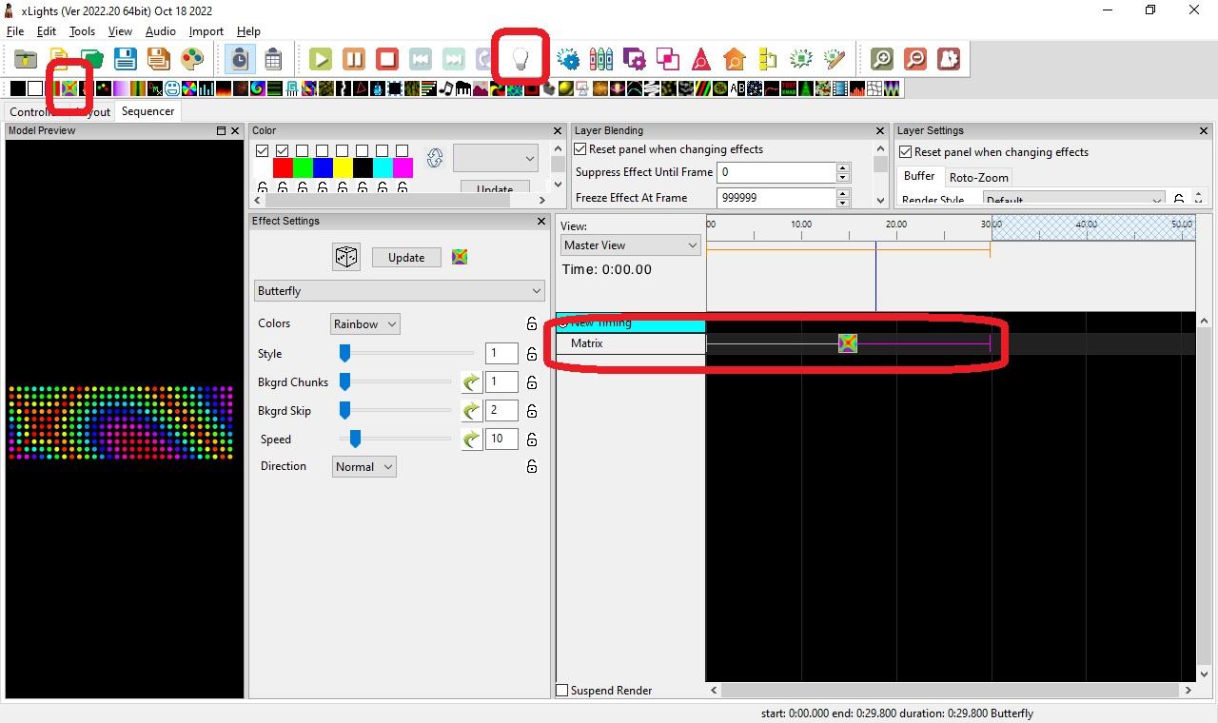1218x723 pixels.
Task: Open the Colors Rainbow dropdown
Action: (364, 324)
